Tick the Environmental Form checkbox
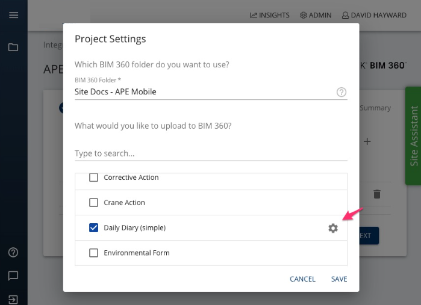 coord(93,253)
